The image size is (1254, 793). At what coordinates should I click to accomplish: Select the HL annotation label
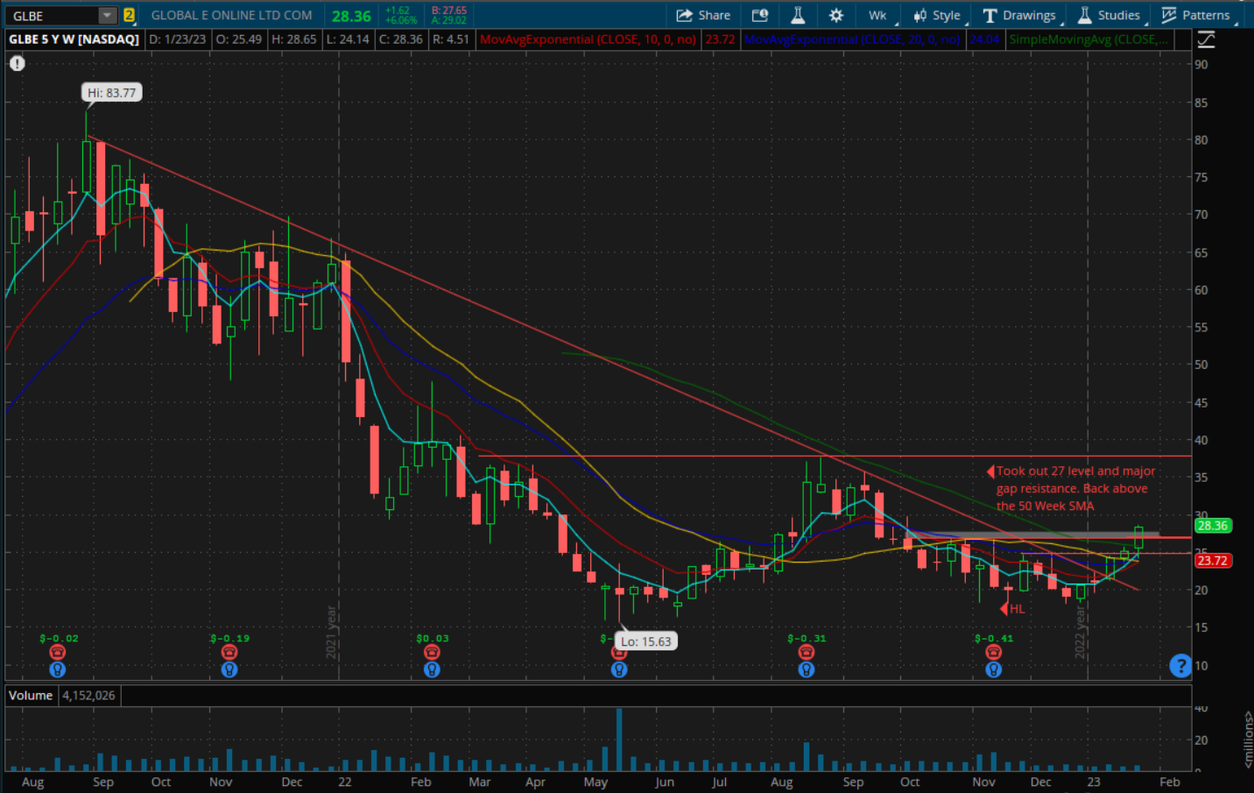tap(1017, 609)
